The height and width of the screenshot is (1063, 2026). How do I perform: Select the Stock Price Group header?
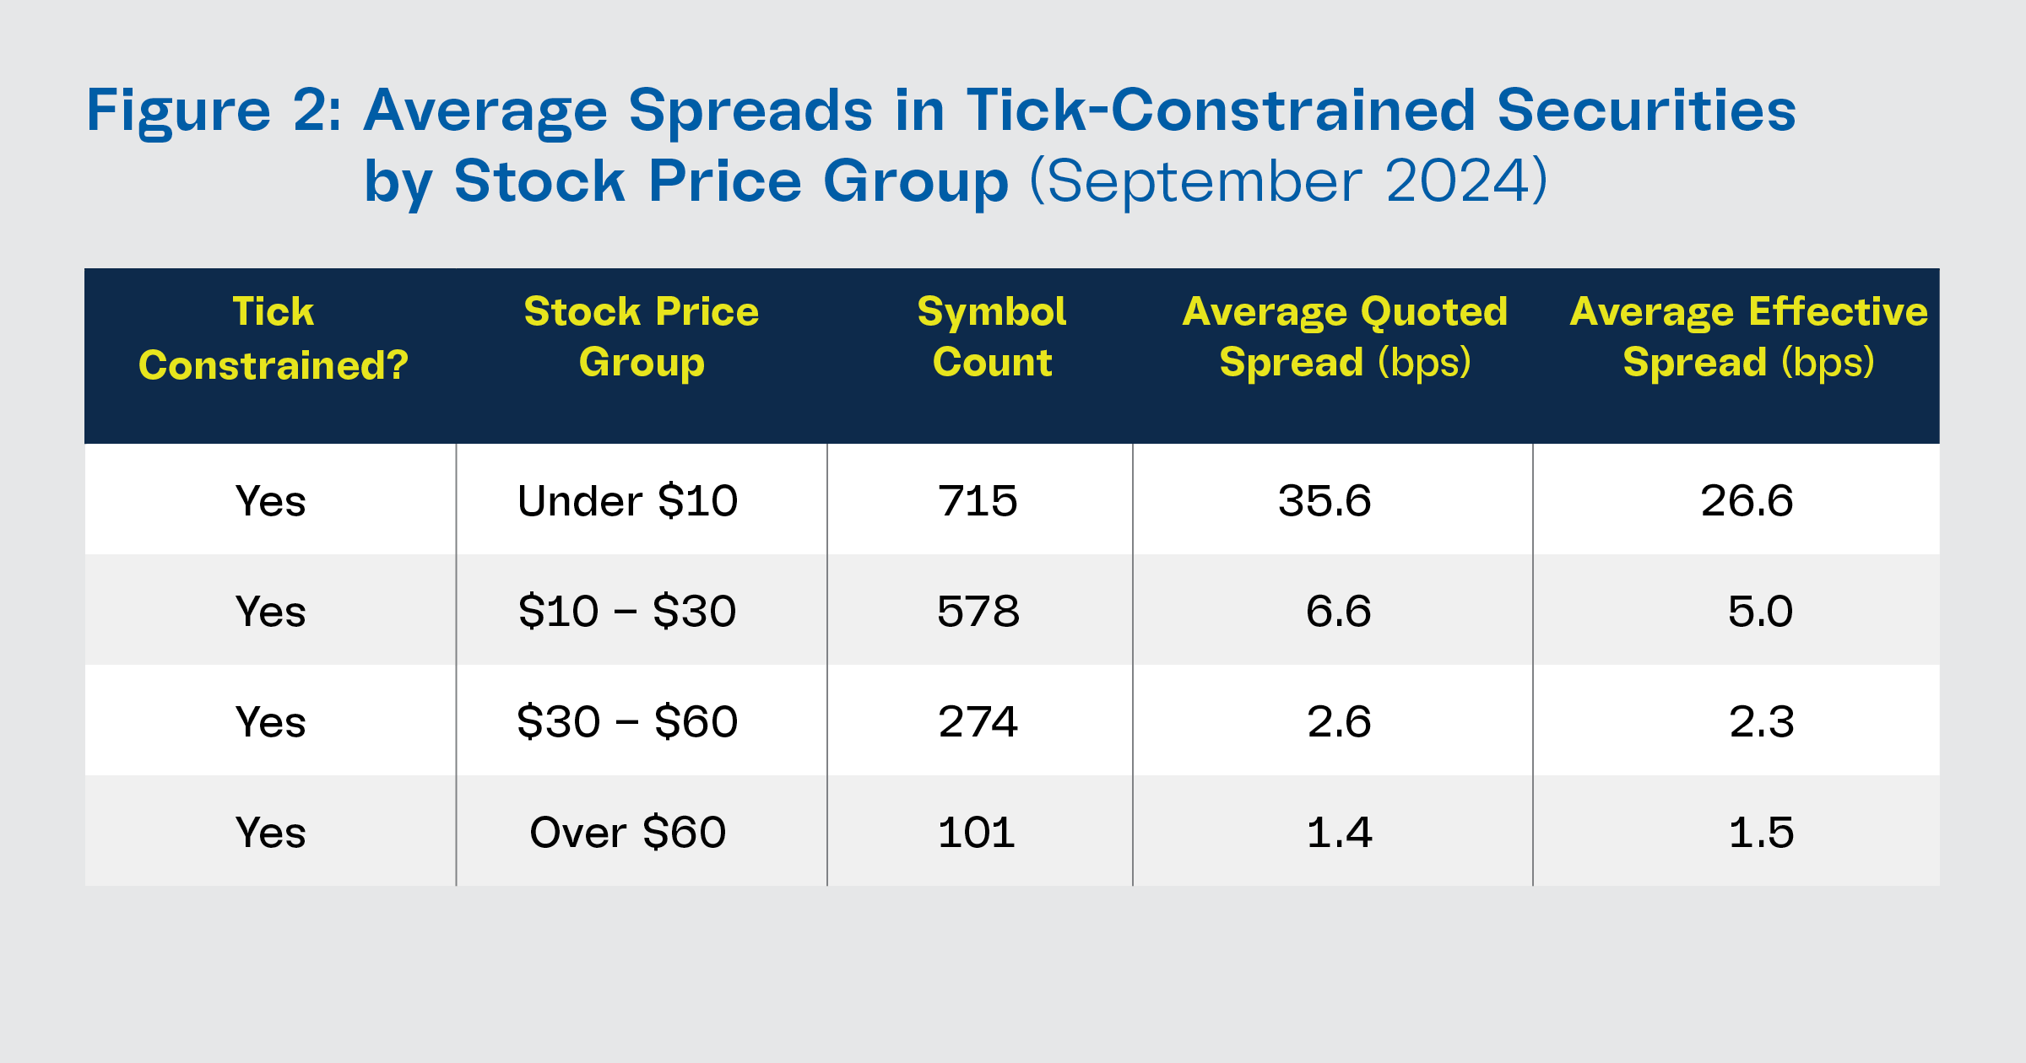tap(642, 337)
